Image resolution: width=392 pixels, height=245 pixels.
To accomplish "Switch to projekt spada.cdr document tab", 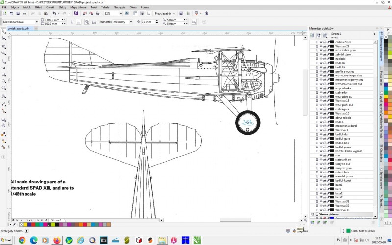I will [18, 29].
